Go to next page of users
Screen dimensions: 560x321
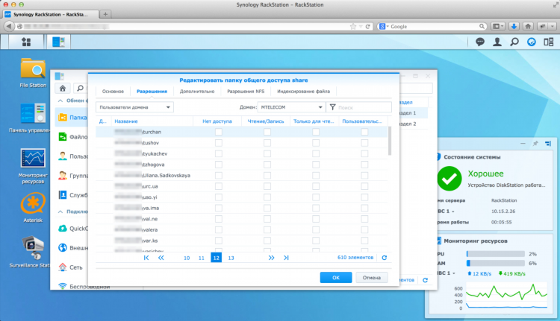(x=272, y=258)
